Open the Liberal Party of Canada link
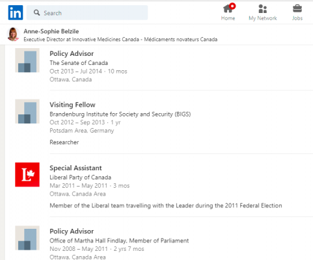The image size is (313, 260). (x=80, y=177)
